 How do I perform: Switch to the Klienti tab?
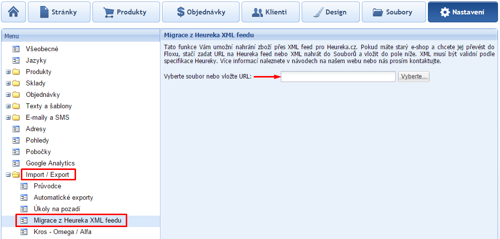(x=270, y=12)
